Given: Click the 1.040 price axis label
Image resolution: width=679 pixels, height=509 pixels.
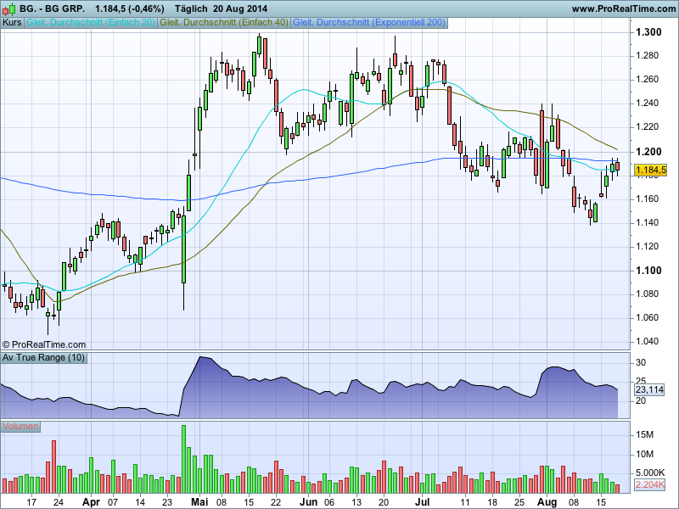Looking at the screenshot, I should [x=647, y=342].
